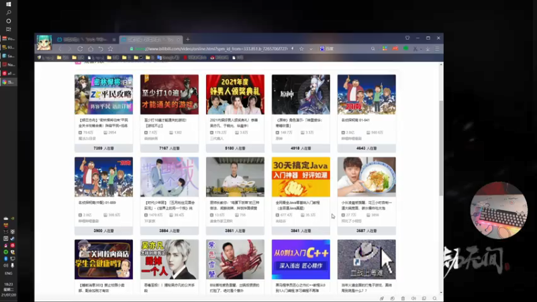537x302 pixels.
Task: Click the red extension icon in toolbar
Action: (x=395, y=48)
